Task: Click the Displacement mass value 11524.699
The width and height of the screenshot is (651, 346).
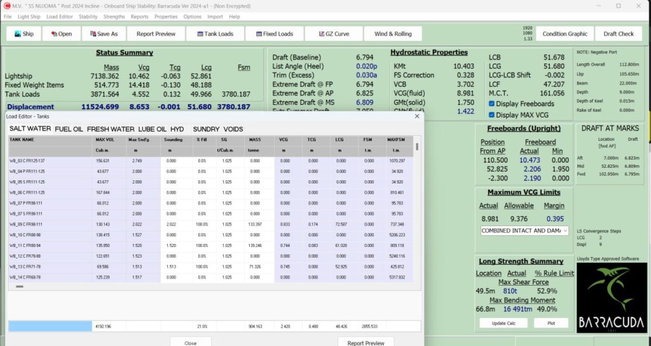Action: point(100,107)
